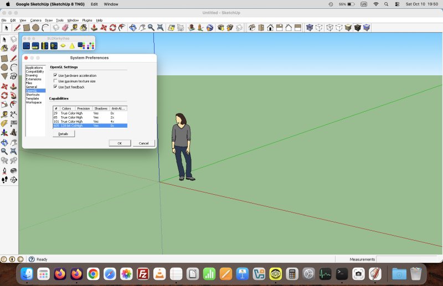Click OK in System Preferences

(x=120, y=143)
